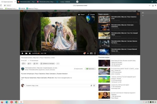Open the MABIA8 bookmark
157x104 pixels.
coord(22,9)
